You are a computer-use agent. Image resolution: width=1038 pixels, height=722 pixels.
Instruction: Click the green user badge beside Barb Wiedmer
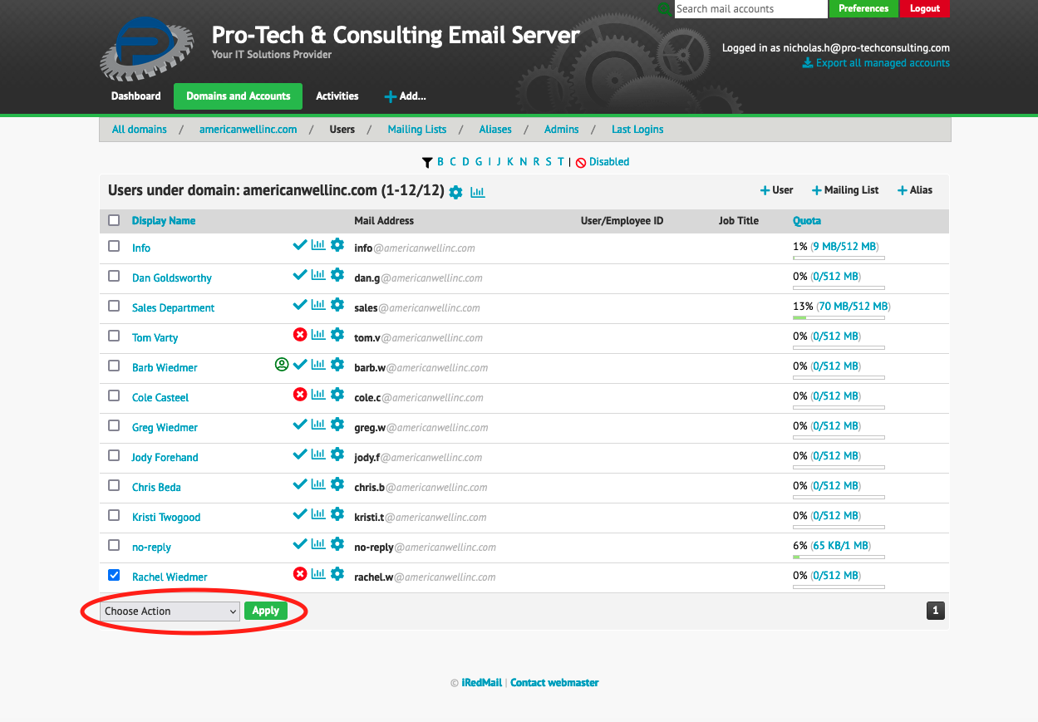[282, 364]
